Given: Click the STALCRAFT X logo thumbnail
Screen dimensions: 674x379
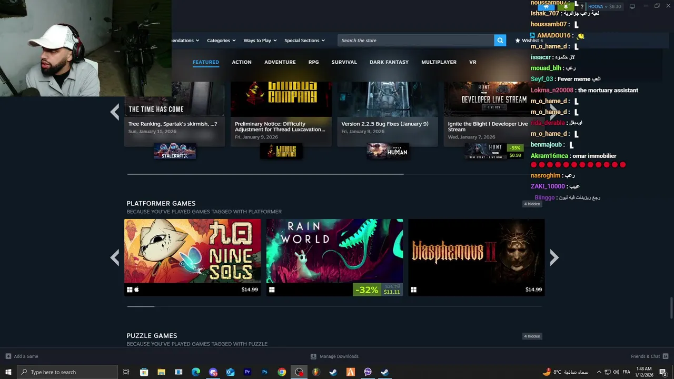Looking at the screenshot, I should [175, 151].
